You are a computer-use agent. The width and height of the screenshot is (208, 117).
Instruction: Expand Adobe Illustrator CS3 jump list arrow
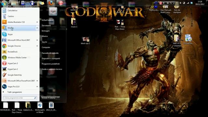pos(37,22)
